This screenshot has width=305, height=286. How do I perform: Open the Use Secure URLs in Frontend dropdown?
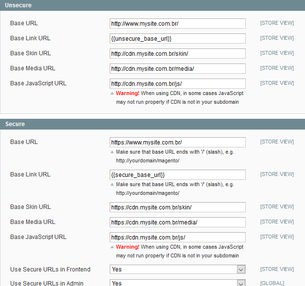[x=178, y=270]
